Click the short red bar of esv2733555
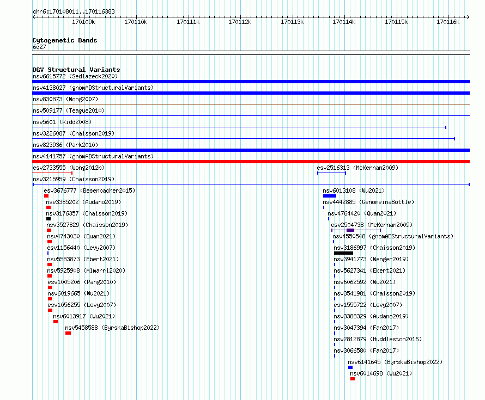This screenshot has height=400, width=485. [52, 173]
